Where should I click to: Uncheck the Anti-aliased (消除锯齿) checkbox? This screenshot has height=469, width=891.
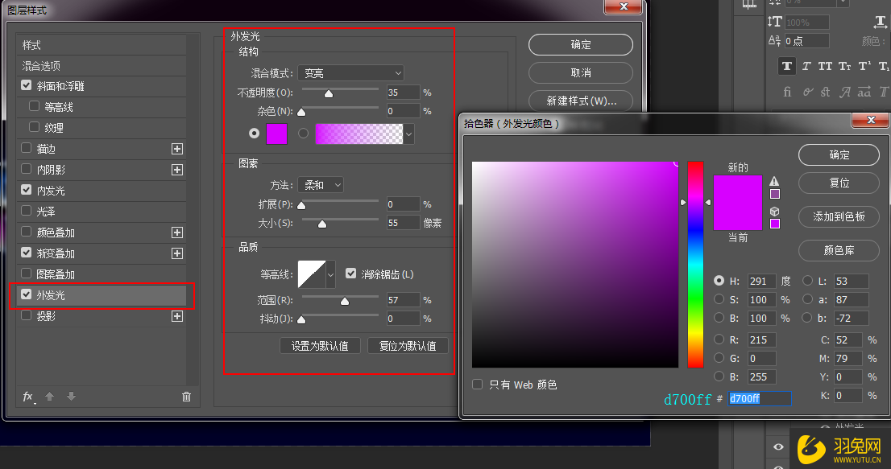point(350,274)
